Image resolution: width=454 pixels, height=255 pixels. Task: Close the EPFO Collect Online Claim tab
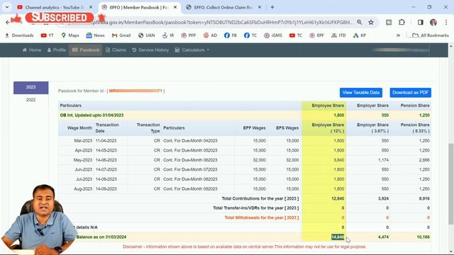coord(260,7)
